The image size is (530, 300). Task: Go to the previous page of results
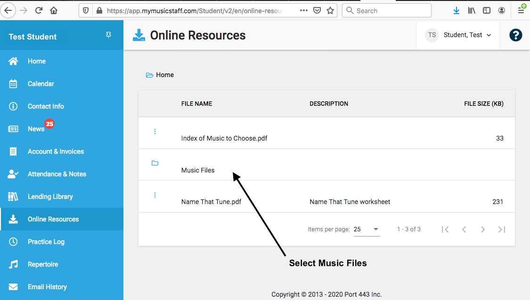(464, 229)
